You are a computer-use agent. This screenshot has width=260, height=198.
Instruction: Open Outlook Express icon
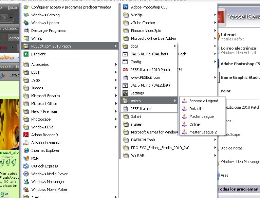coord(26,166)
